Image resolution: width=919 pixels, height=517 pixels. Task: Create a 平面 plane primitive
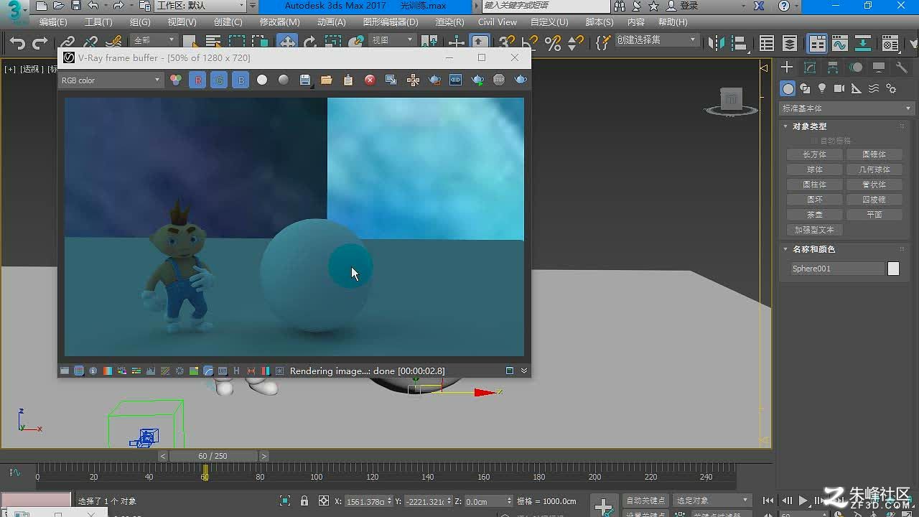(x=874, y=215)
